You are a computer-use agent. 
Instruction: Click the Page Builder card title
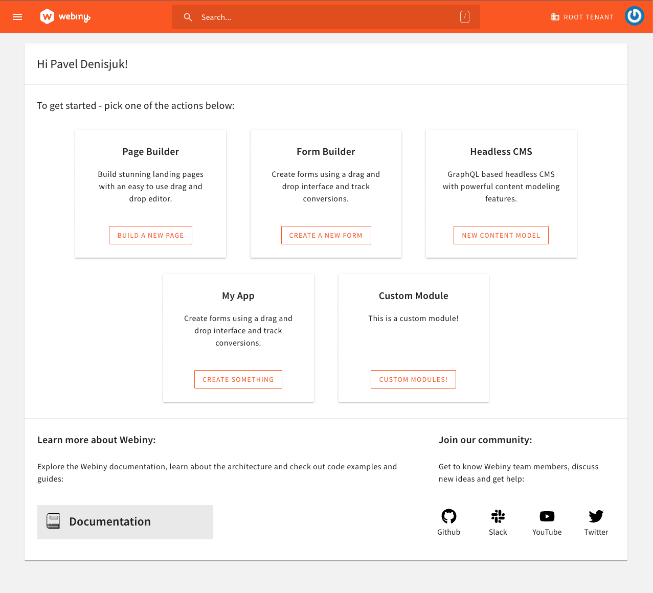(150, 151)
